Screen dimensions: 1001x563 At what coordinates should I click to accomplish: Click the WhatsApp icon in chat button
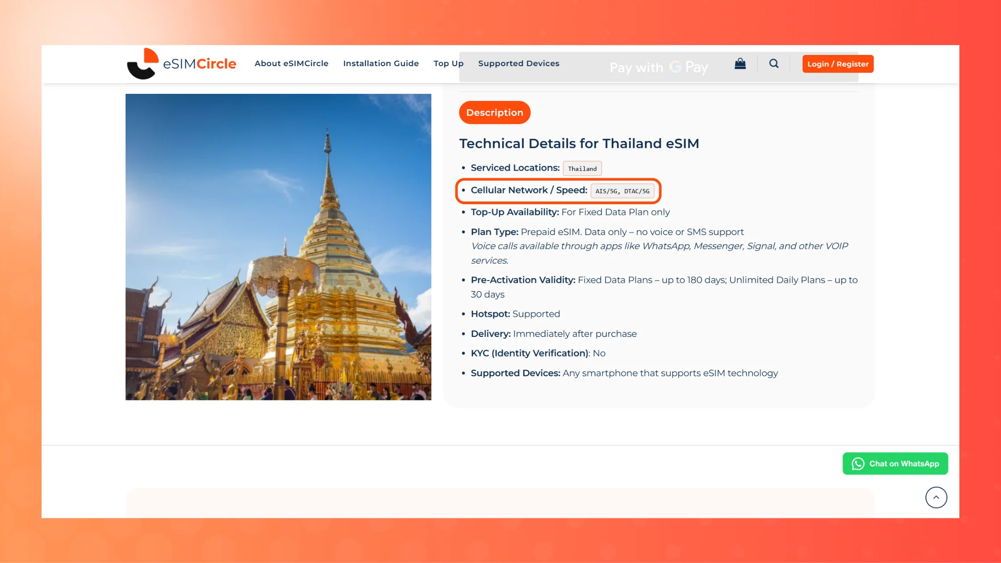pos(858,464)
